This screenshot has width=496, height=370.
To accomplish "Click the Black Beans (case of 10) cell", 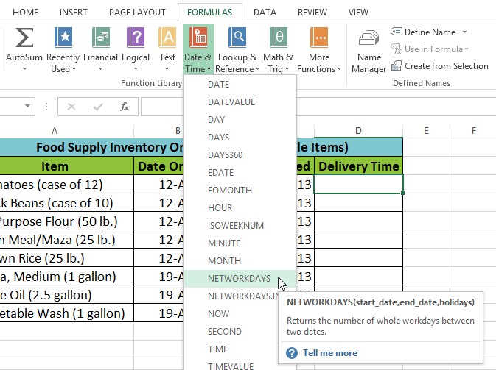I will (66, 203).
